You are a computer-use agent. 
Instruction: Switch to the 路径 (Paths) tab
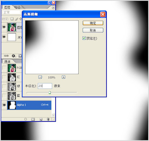(17, 7)
